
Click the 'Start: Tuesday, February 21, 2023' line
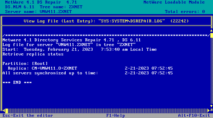80,50
